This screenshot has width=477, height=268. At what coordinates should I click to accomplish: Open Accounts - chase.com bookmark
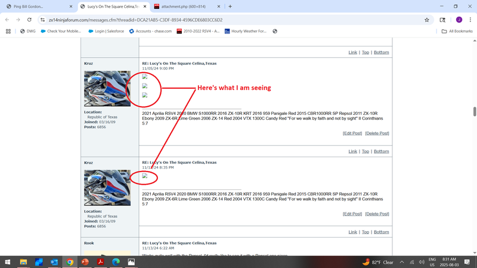(151, 31)
